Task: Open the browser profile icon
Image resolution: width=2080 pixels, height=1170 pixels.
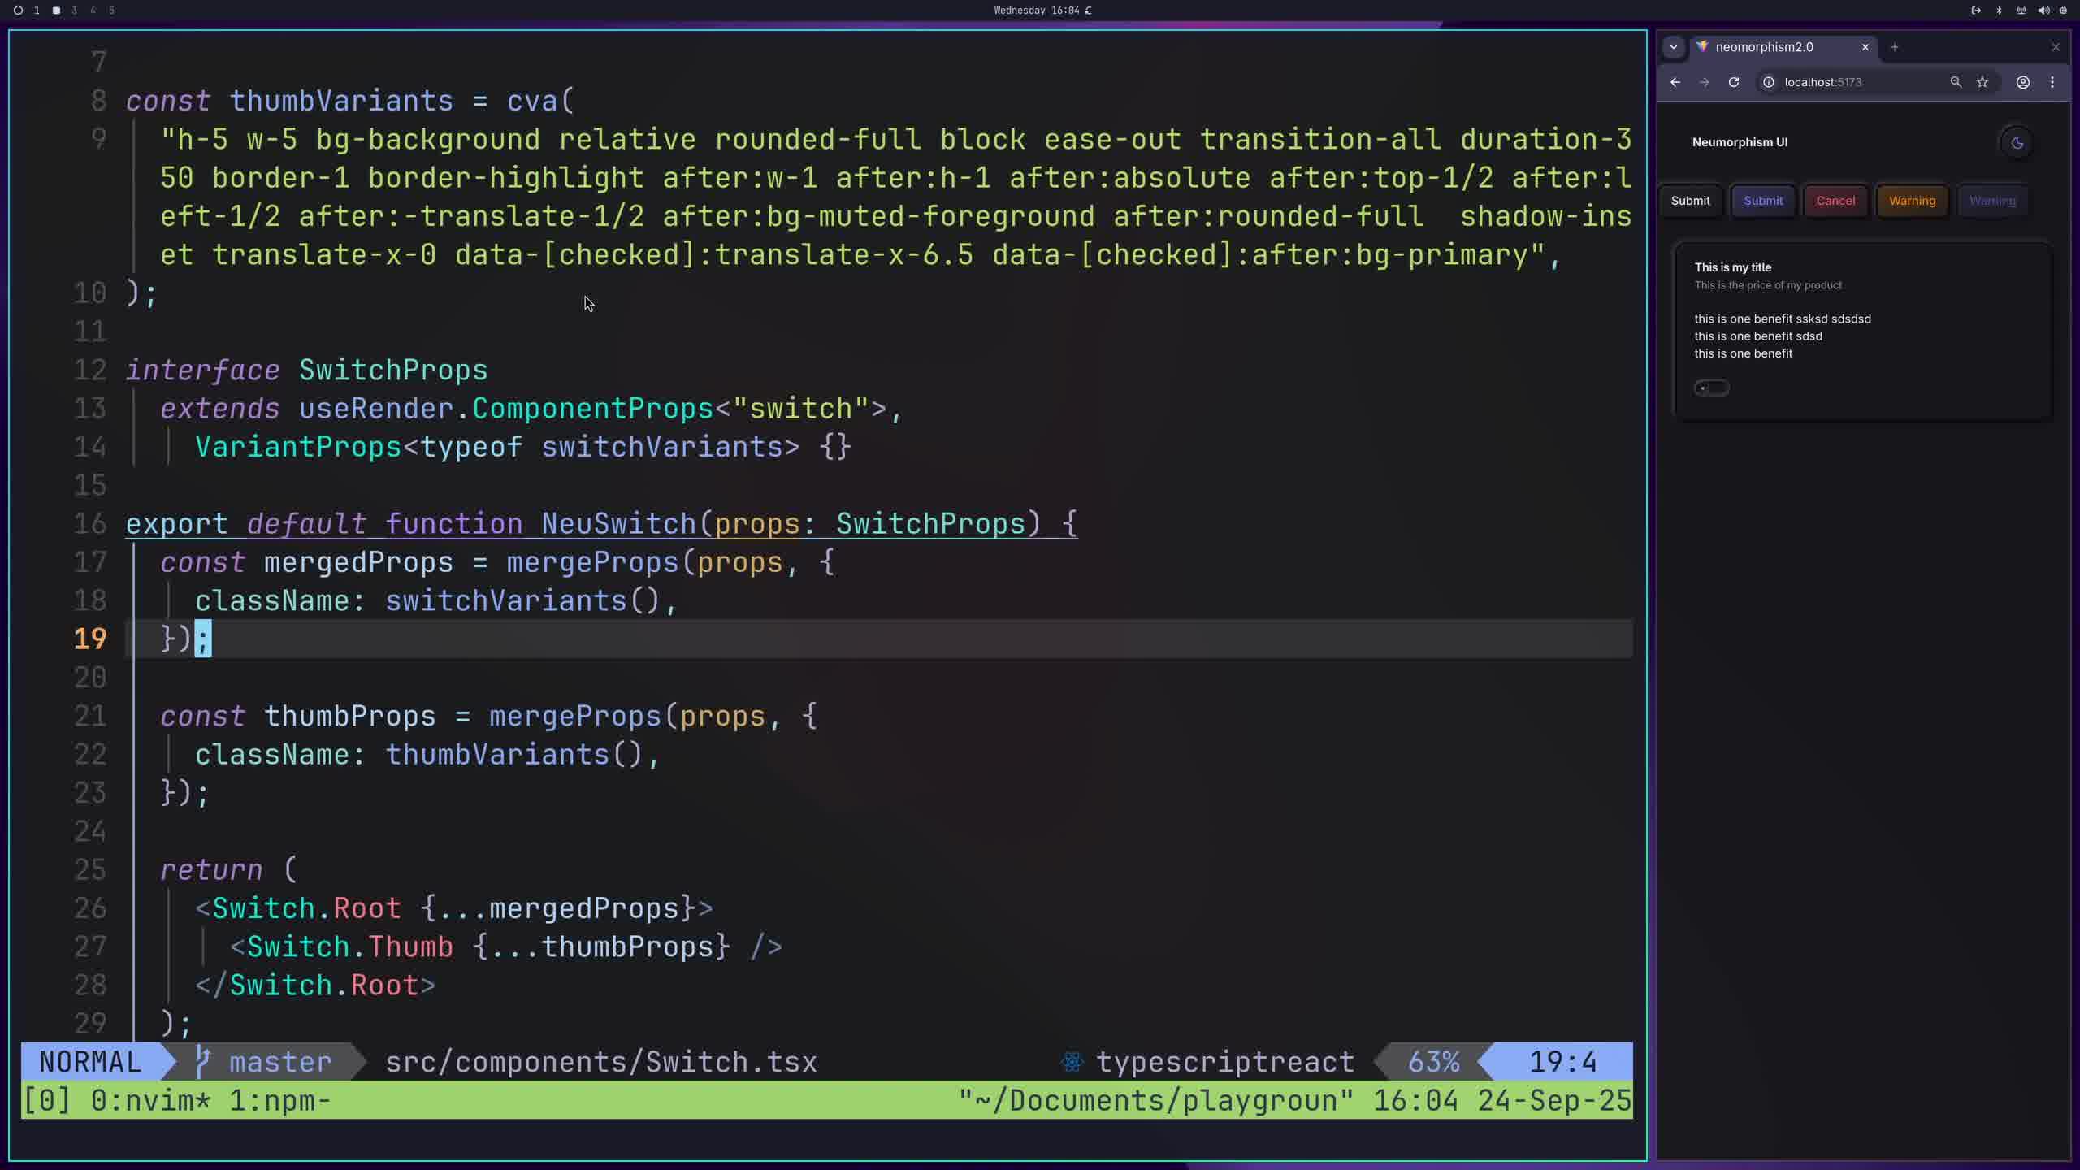Action: click(x=2023, y=82)
